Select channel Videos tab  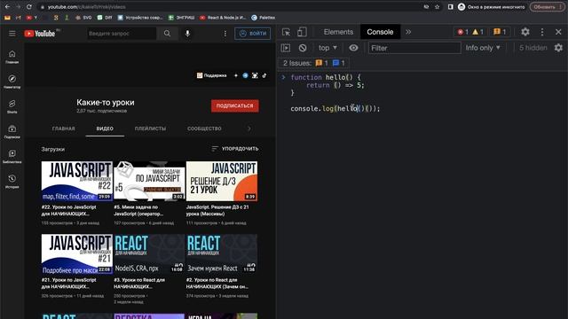pyautogui.click(x=105, y=128)
